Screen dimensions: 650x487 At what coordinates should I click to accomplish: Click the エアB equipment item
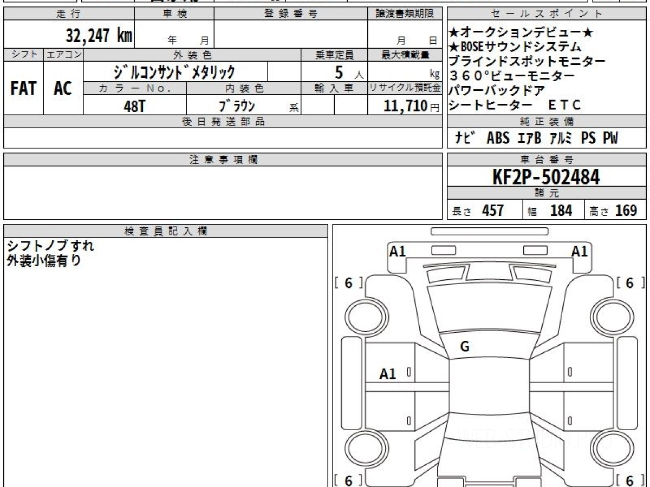(529, 139)
